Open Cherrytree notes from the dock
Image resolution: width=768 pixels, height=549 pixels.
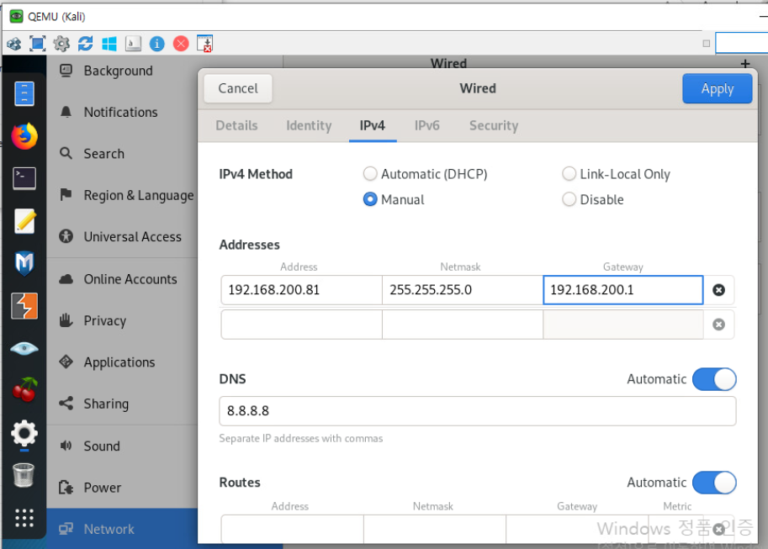(24, 390)
